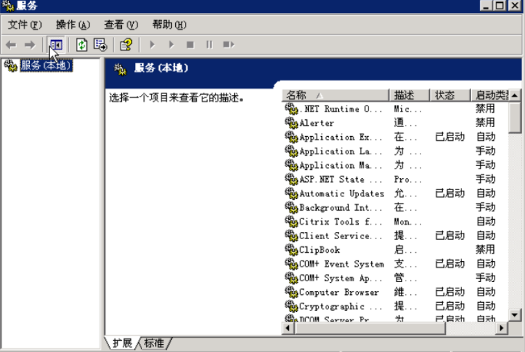Click the Stop service square icon
This screenshot has height=352, width=525.
pos(190,45)
